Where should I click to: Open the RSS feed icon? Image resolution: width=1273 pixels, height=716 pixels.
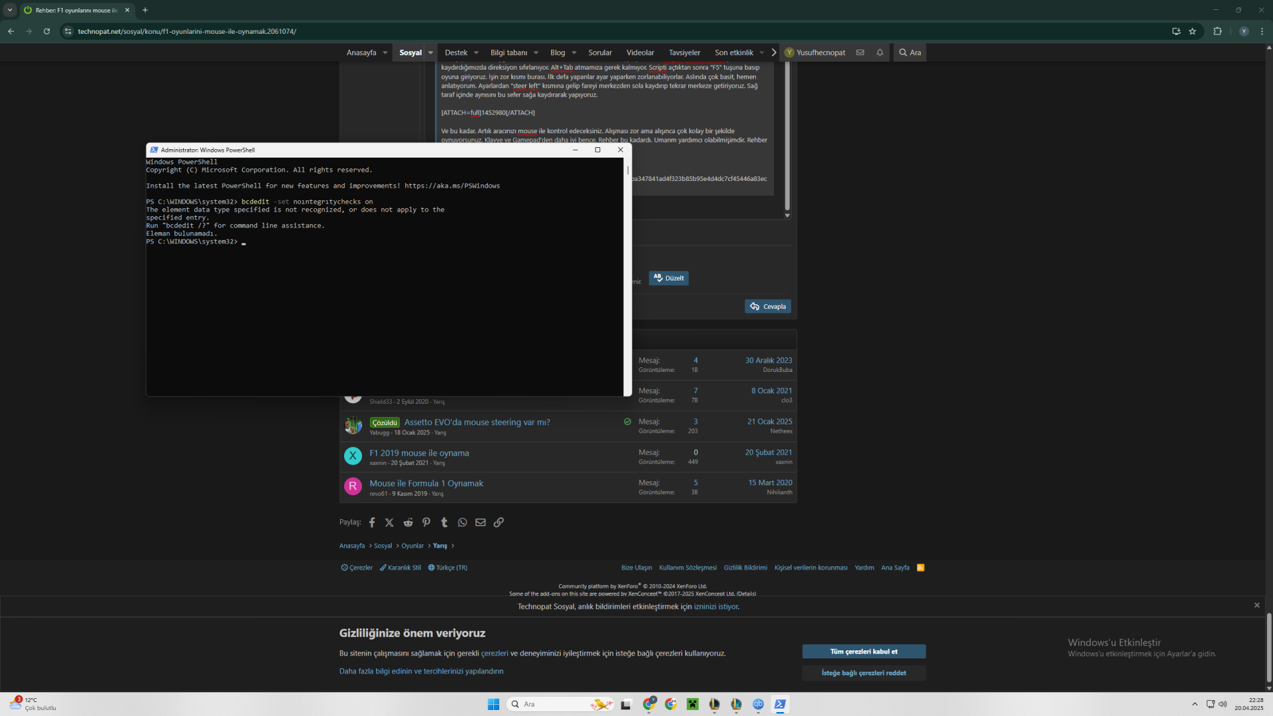(920, 567)
